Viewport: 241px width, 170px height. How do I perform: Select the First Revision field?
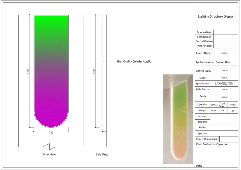[225, 37]
